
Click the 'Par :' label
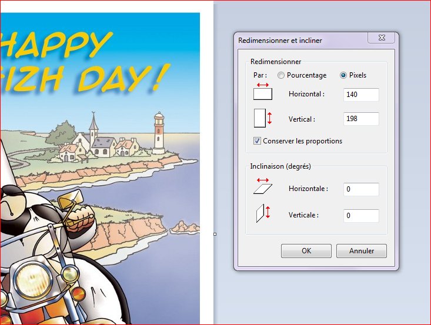pyautogui.click(x=260, y=75)
